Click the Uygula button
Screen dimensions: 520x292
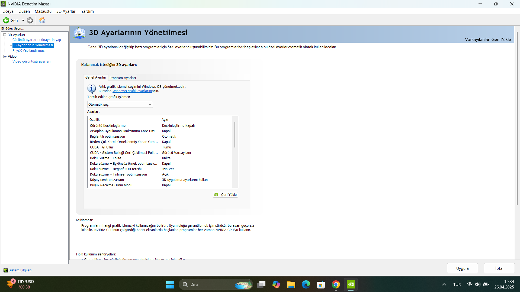pos(462,268)
